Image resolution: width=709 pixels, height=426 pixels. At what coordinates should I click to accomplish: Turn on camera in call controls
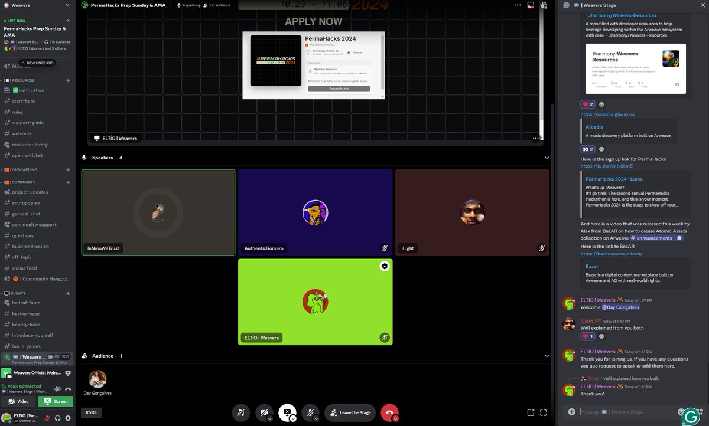pos(263,412)
